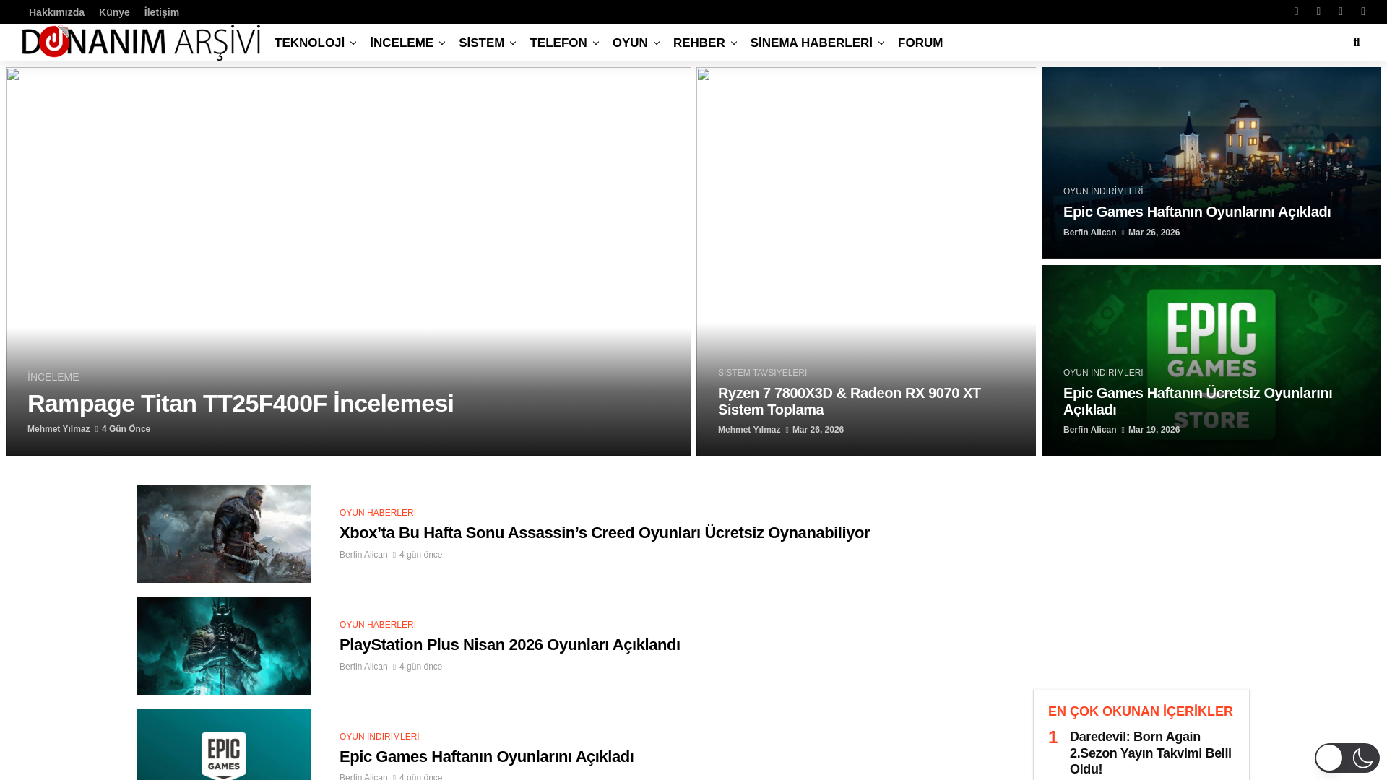Click OYUN İNDİRİMLERİ label on the lighthouse card
This screenshot has height=780, width=1387.
(1103, 191)
